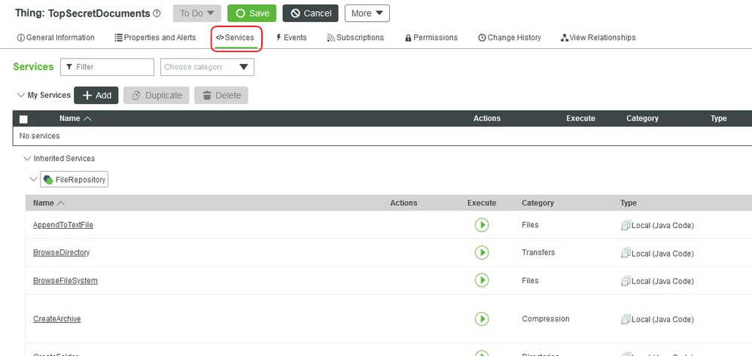Click the 'No services' text row
Screen dimensions: 752x356
(x=382, y=136)
